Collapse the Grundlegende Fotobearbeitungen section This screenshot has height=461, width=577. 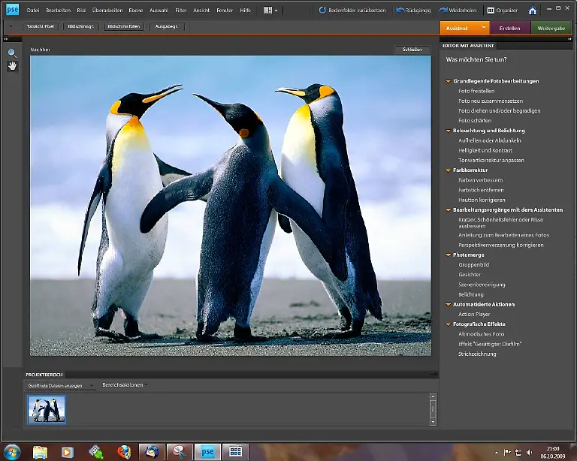[x=449, y=81]
